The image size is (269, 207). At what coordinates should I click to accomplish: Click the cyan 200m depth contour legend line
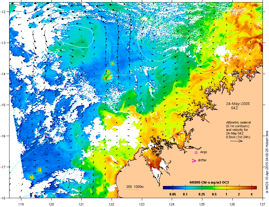pyautogui.click(x=133, y=189)
